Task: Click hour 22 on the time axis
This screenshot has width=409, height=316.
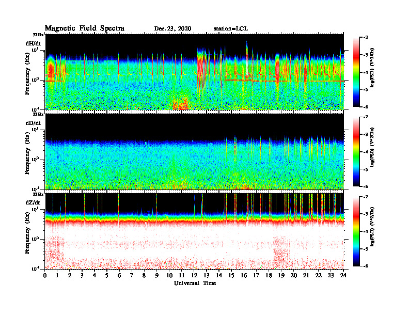Action: (319, 276)
